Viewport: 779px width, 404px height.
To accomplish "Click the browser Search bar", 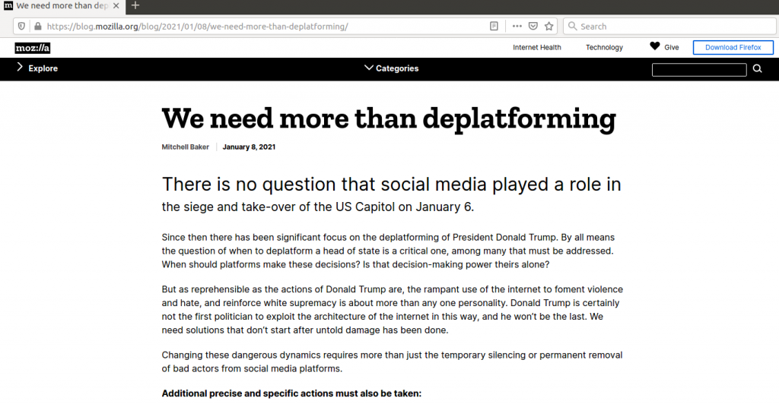I will click(669, 27).
